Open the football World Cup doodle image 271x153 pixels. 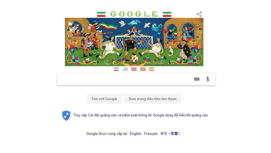coord(134,42)
